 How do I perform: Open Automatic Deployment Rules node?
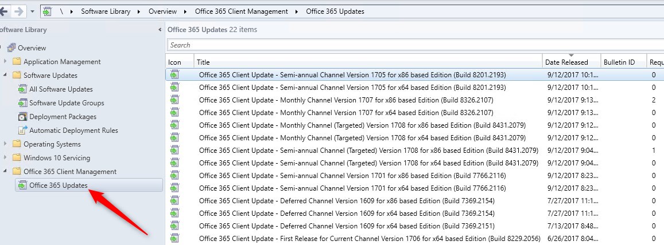coord(73,131)
